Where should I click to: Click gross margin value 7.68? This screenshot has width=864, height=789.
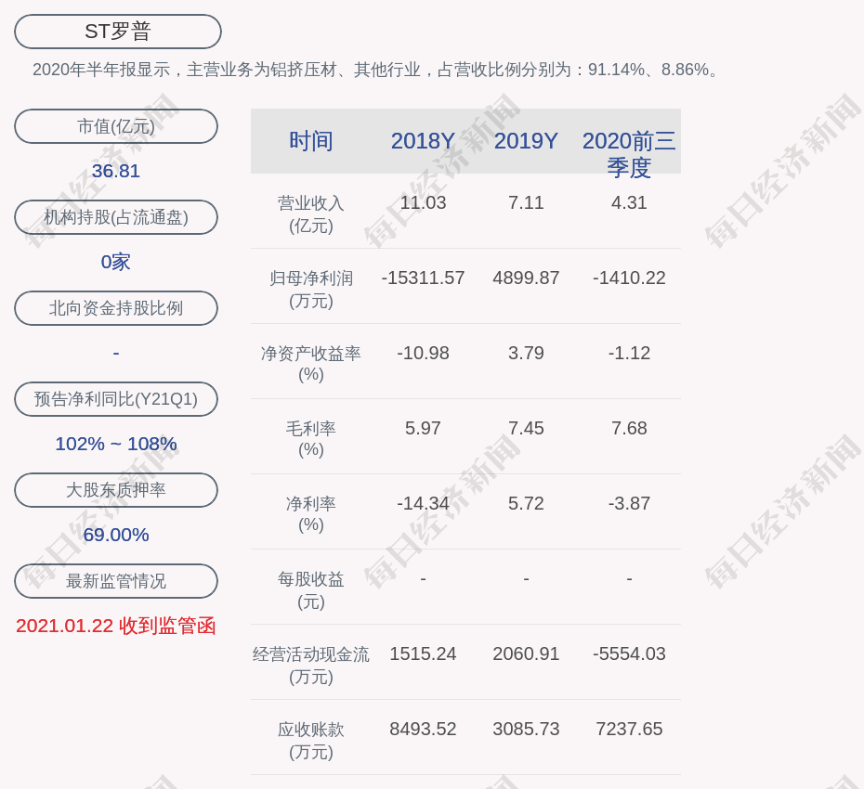(629, 428)
